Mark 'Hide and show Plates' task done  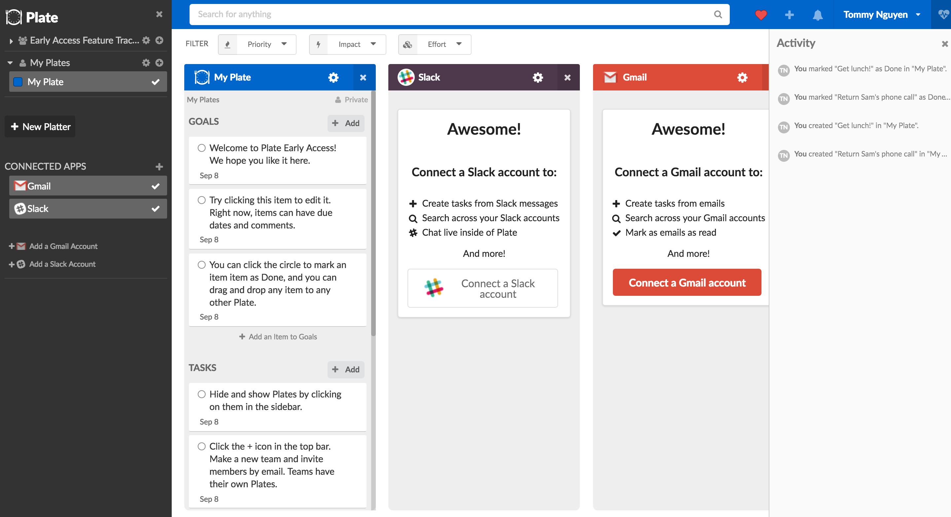pyautogui.click(x=201, y=394)
